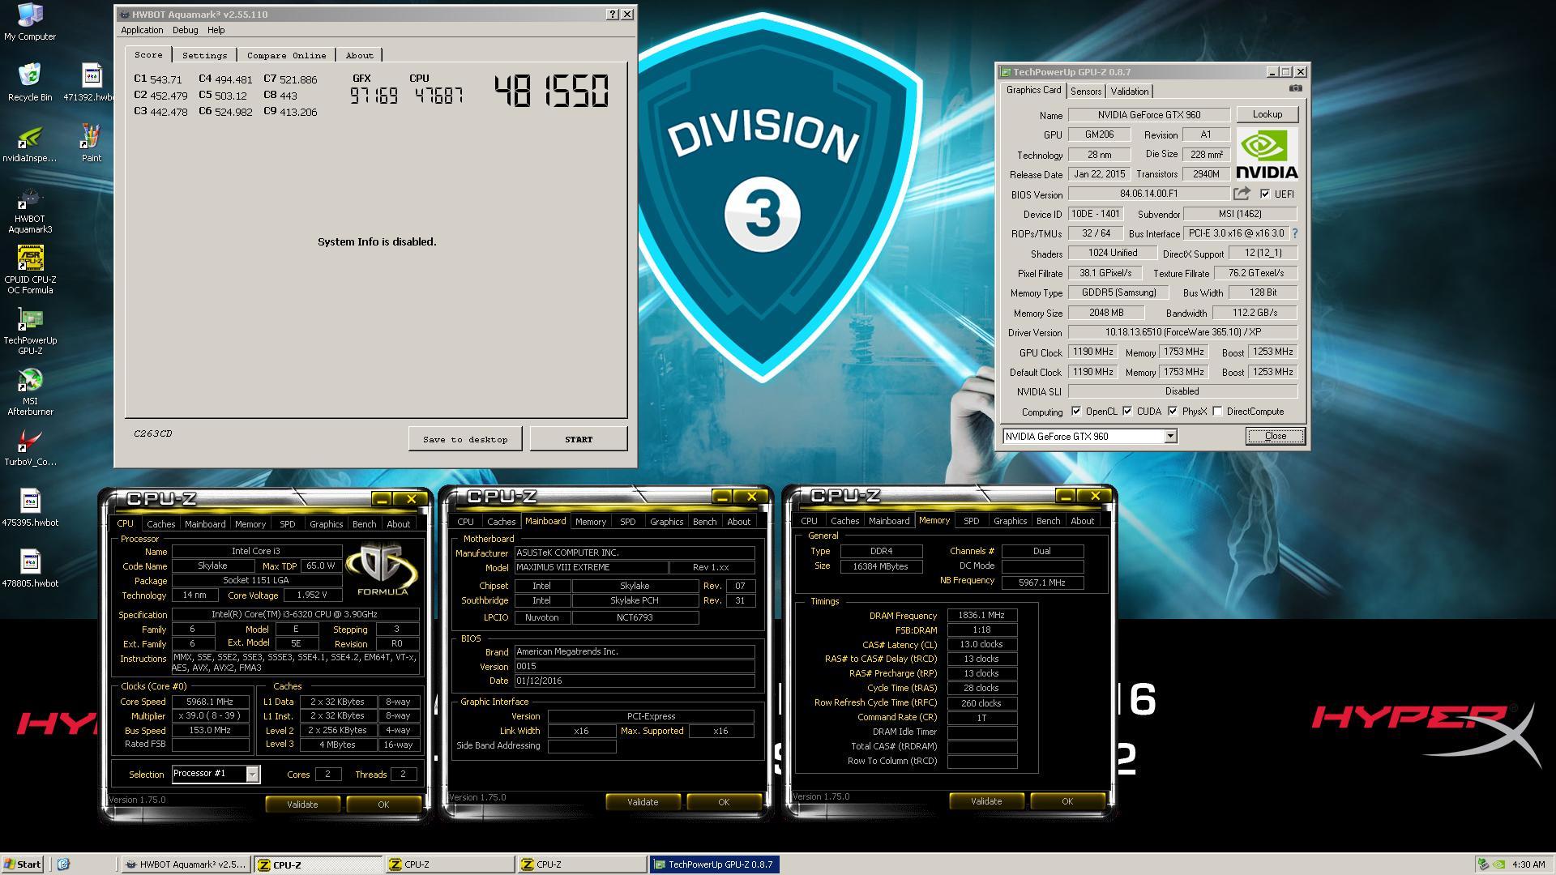Launch the TechPowerUp GPU-Z desktop shortcut
Viewport: 1556px width, 875px height.
pyautogui.click(x=30, y=331)
